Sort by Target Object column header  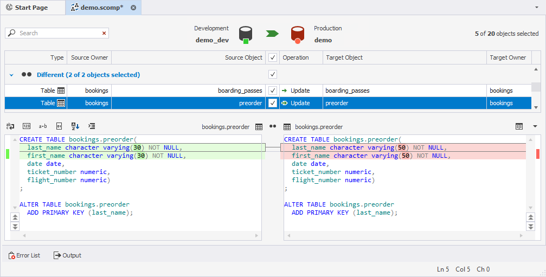pos(404,57)
